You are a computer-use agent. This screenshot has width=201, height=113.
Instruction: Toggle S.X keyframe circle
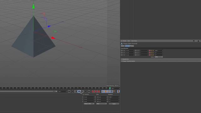point(135,51)
